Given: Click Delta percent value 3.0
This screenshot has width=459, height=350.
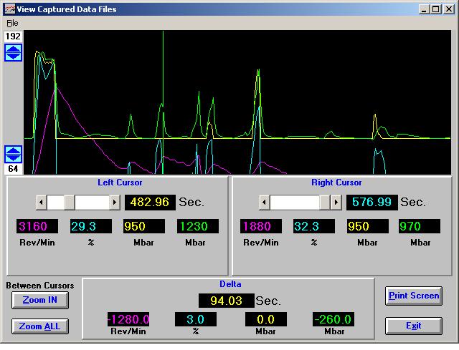Looking at the screenshot, I should coord(196,319).
